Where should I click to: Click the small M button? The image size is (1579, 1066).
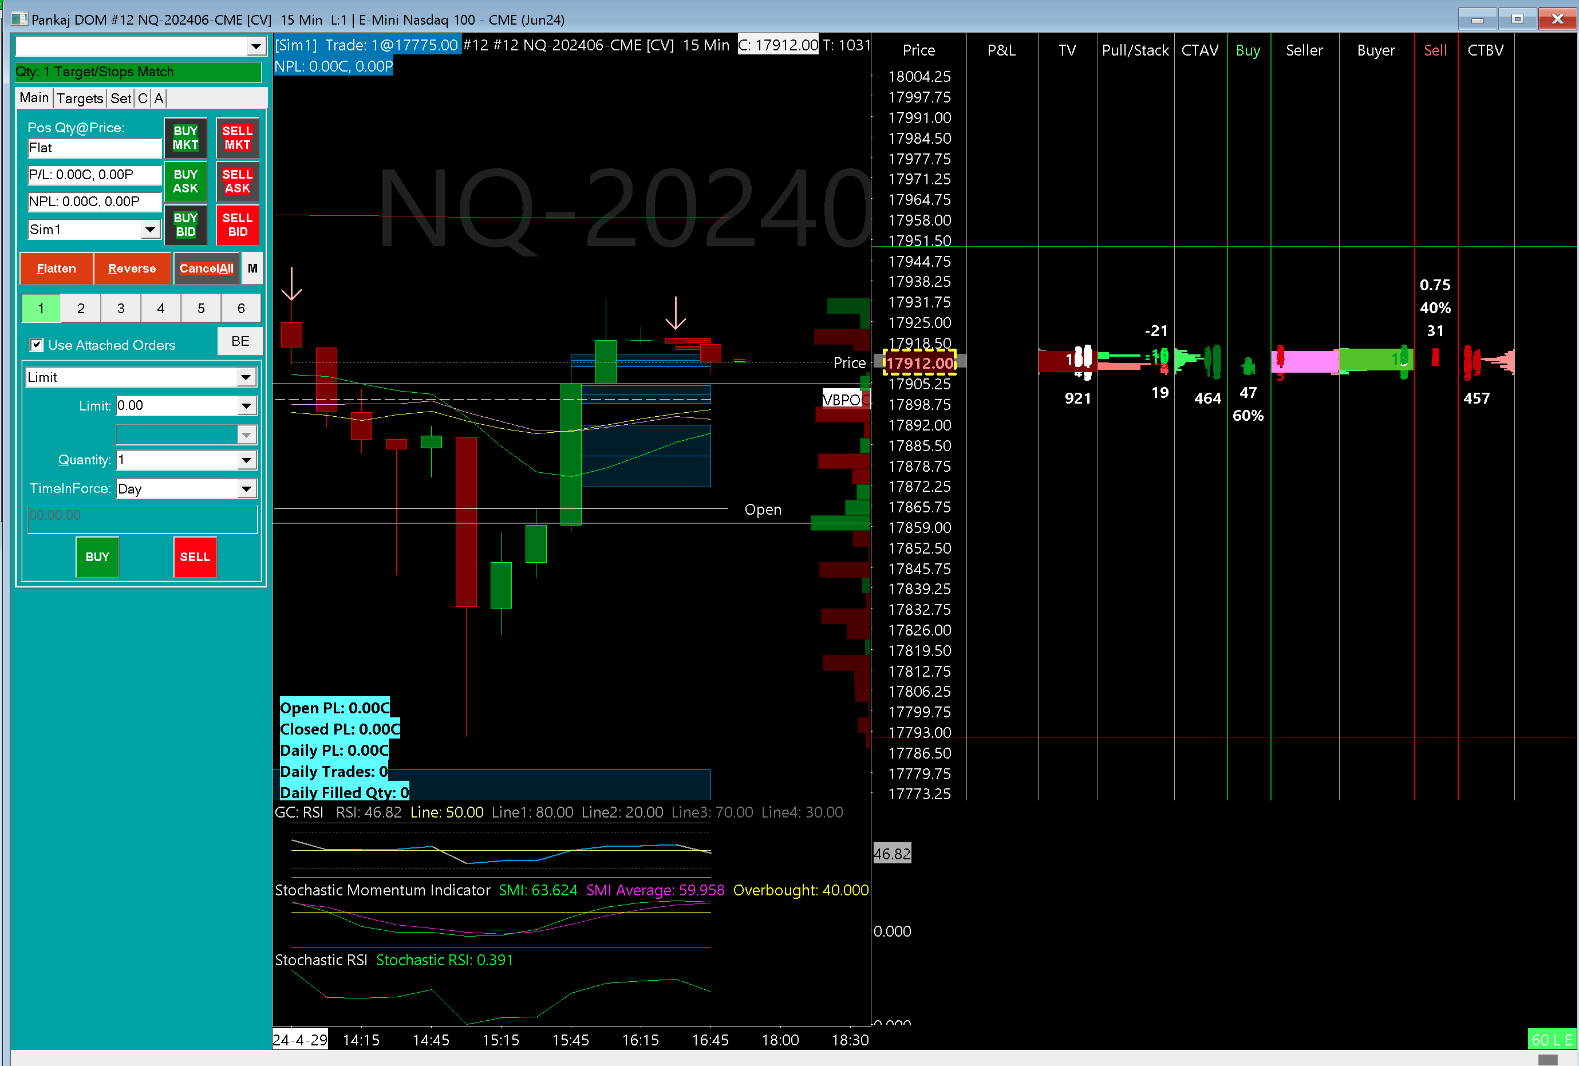point(252,269)
